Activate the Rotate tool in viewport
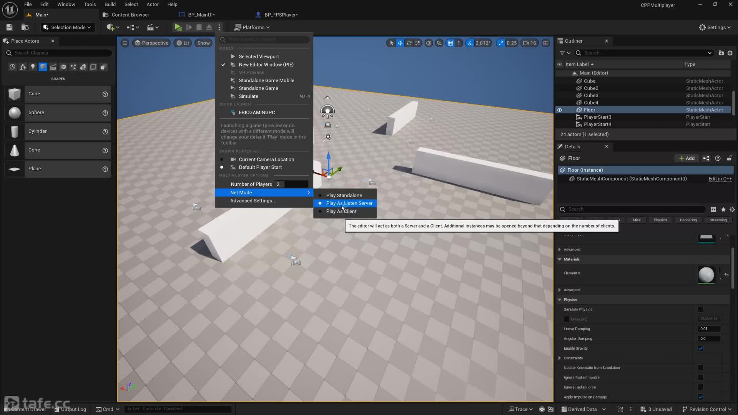738x415 pixels. click(x=409, y=43)
